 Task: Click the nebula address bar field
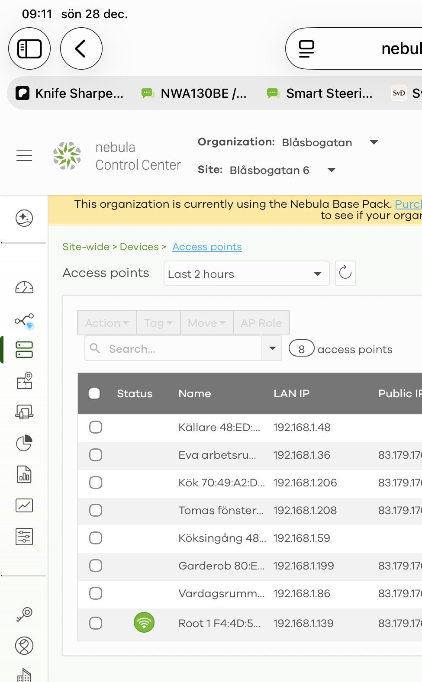pyautogui.click(x=354, y=48)
